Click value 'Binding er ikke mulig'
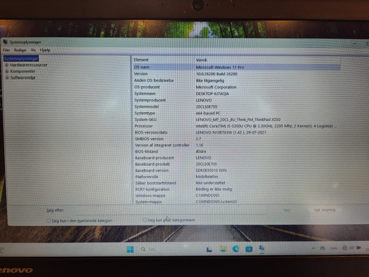 [x=214, y=189]
